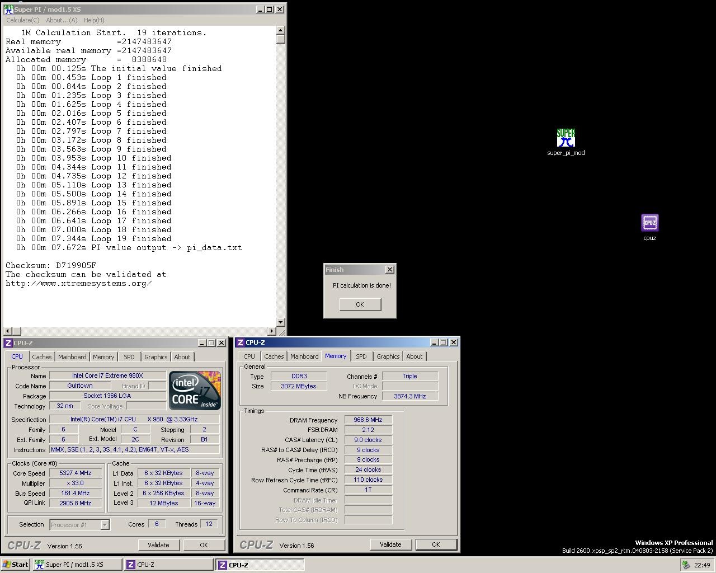Viewport: 716px width, 573px height.
Task: Click Validate in the left CPU-Z window
Action: tap(158, 545)
